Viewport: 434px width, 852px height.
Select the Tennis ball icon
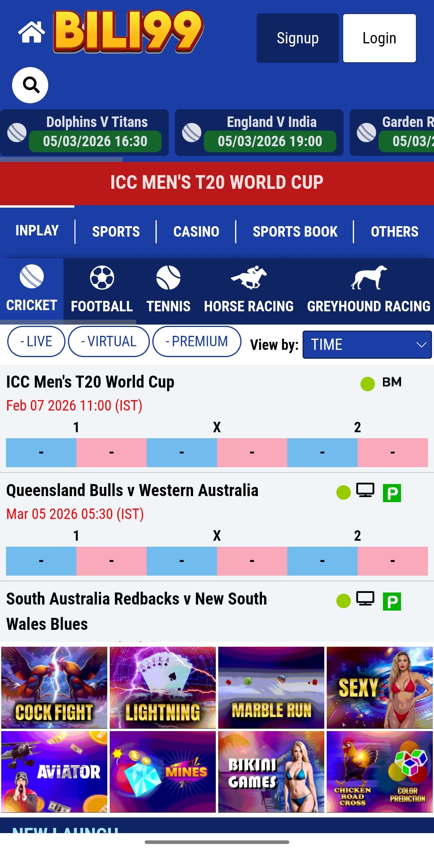(168, 278)
